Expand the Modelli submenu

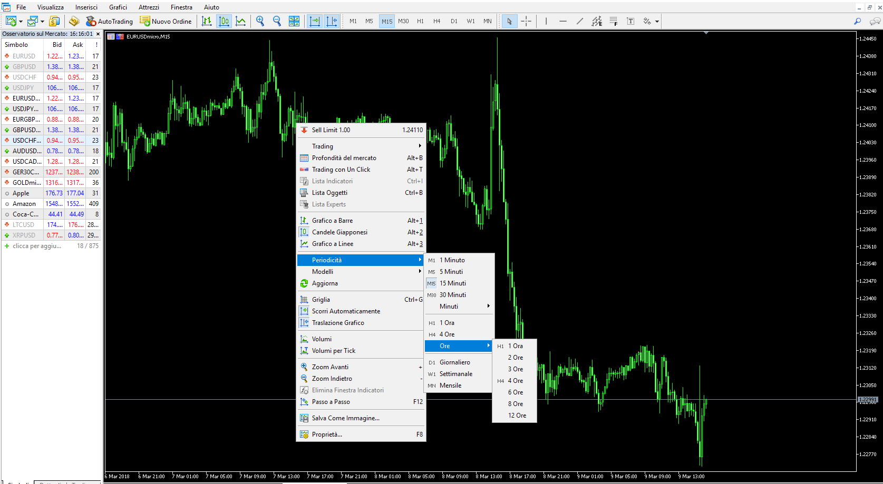[x=361, y=272]
